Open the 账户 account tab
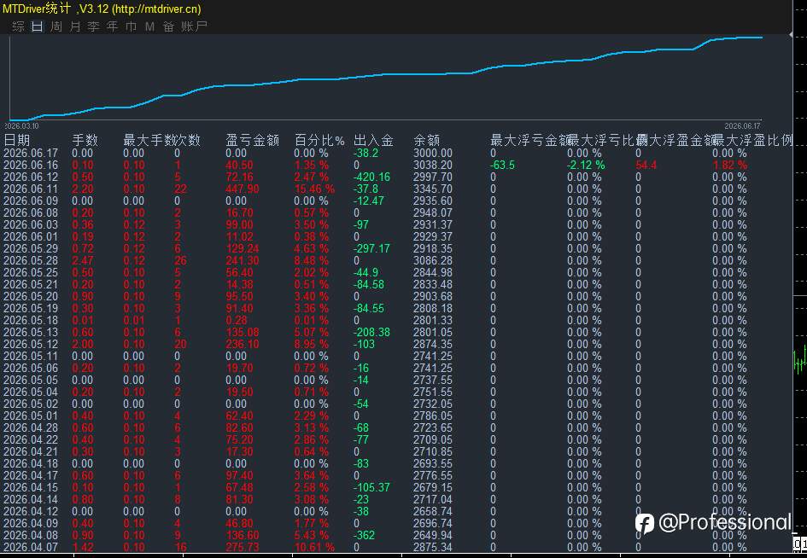This screenshot has height=558, width=807. point(194,26)
